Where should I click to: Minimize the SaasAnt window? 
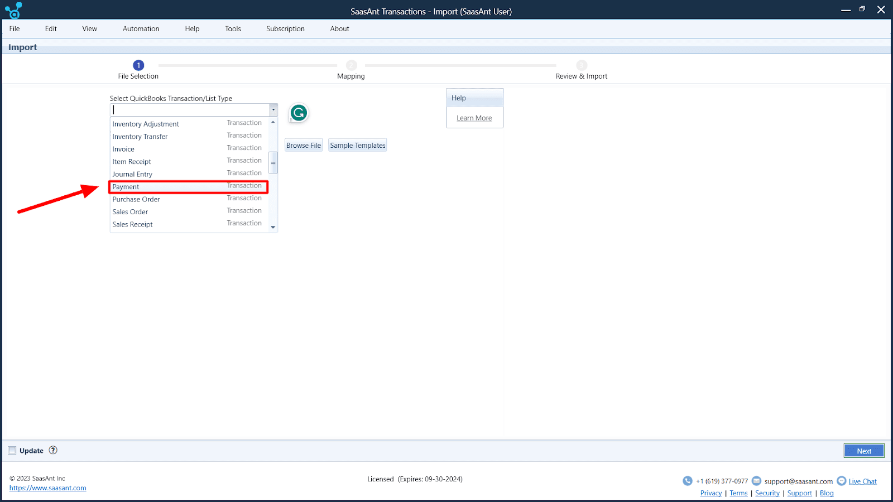coord(846,10)
